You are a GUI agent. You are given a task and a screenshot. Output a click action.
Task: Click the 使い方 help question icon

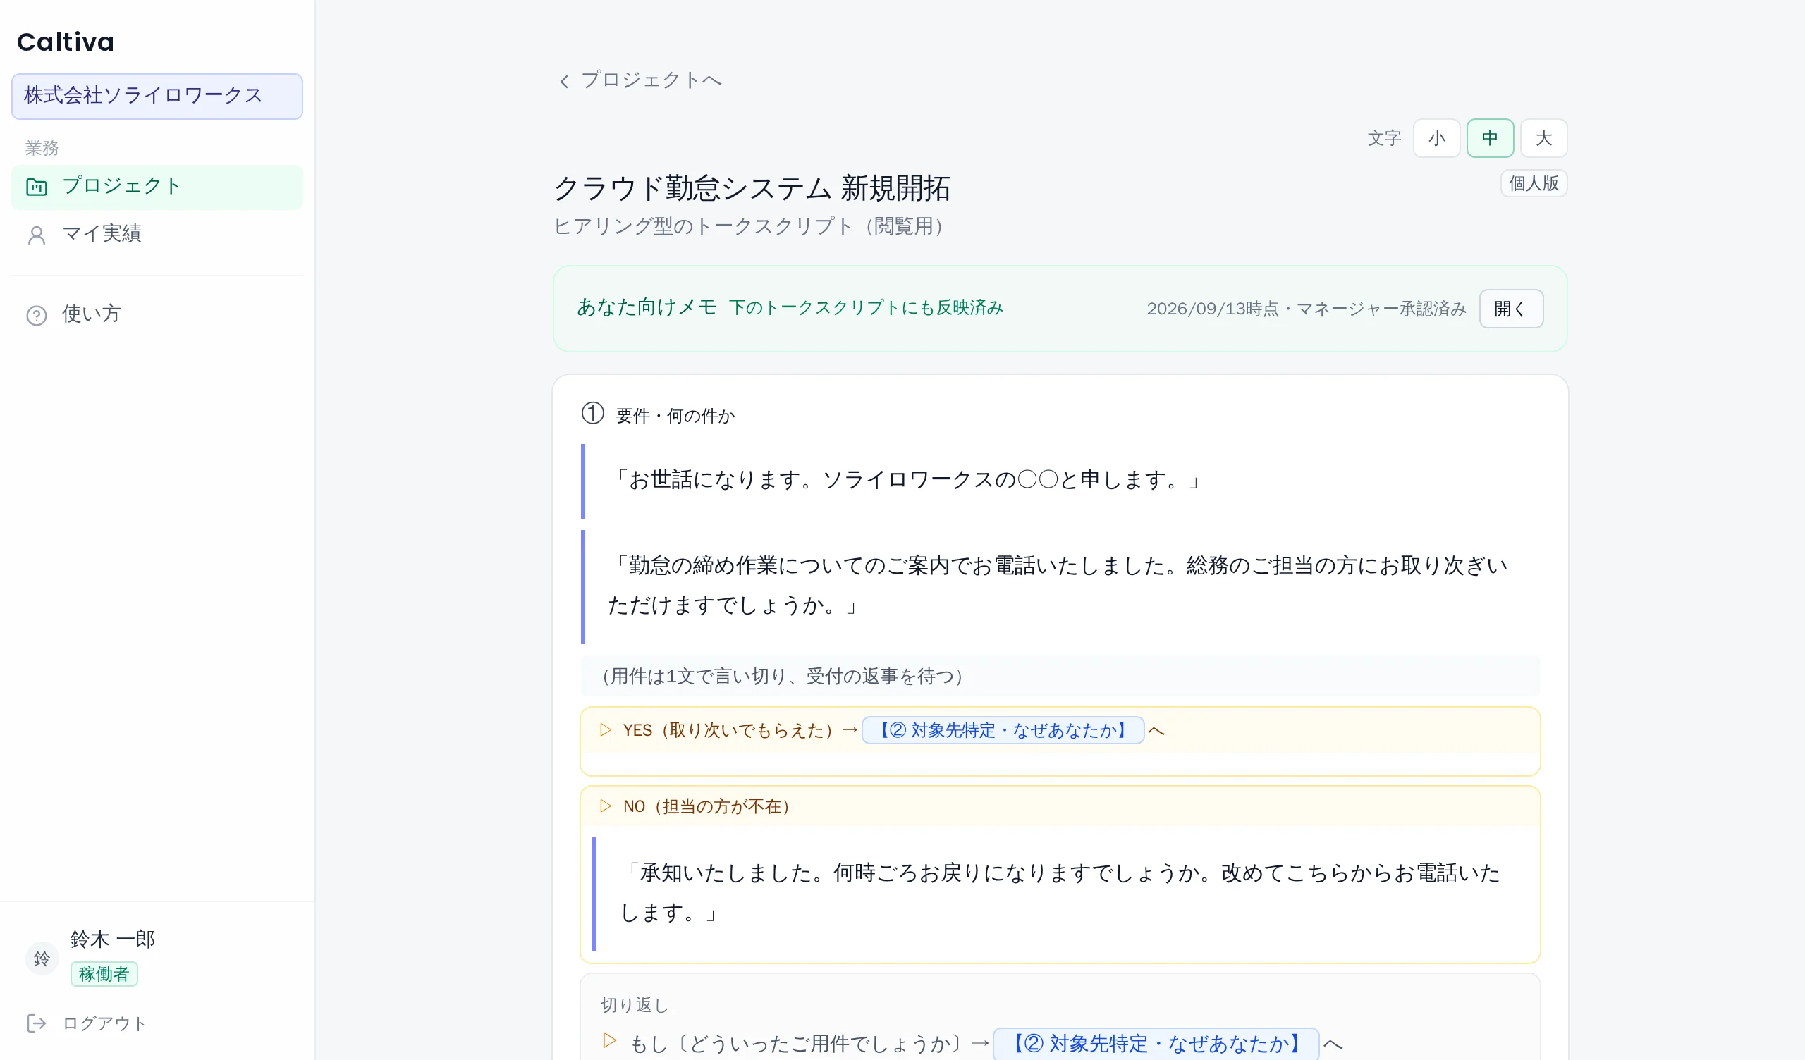pos(37,315)
